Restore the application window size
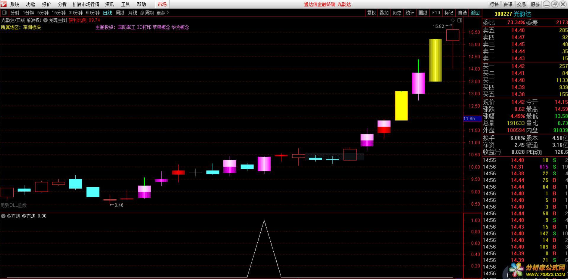Viewport: 568px width, 279px height. [x=555, y=4]
